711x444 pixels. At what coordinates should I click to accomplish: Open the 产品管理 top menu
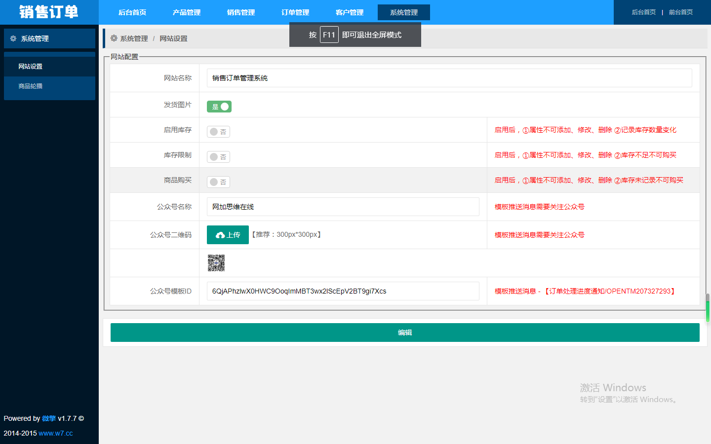[187, 12]
